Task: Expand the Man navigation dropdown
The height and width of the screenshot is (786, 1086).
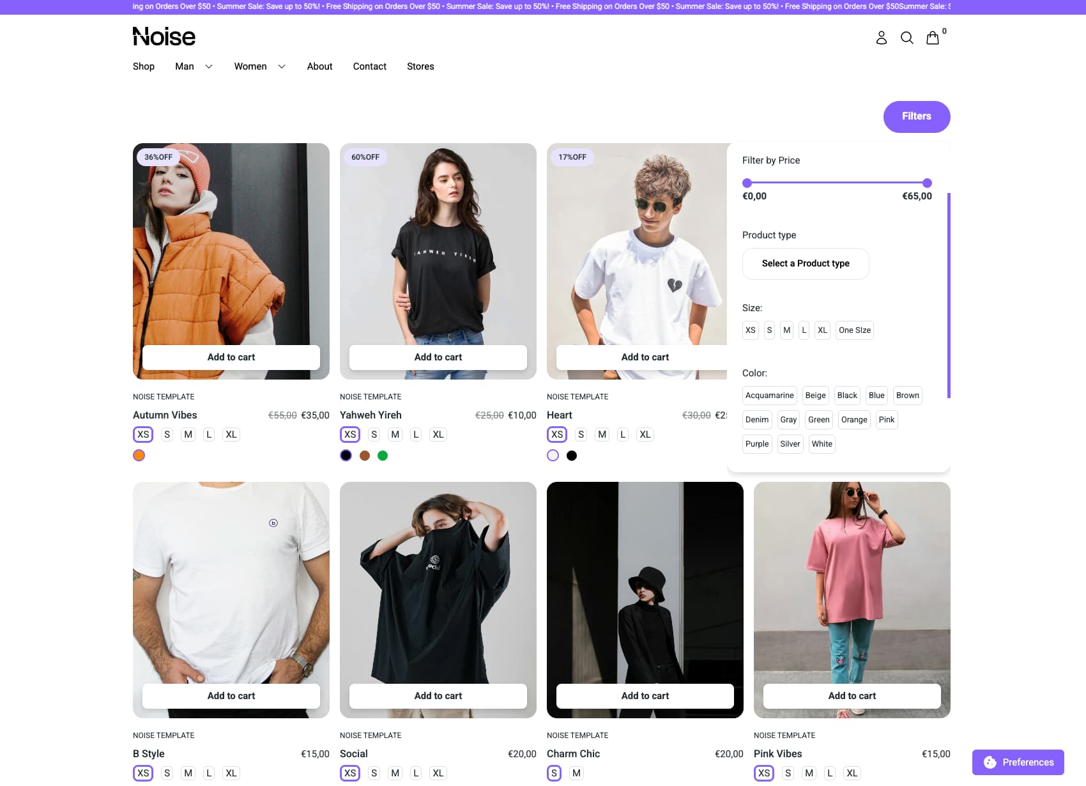Action: 193,66
